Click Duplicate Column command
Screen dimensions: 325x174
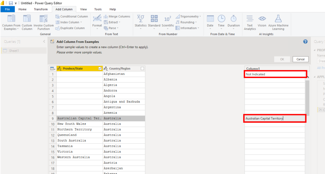tap(70, 28)
